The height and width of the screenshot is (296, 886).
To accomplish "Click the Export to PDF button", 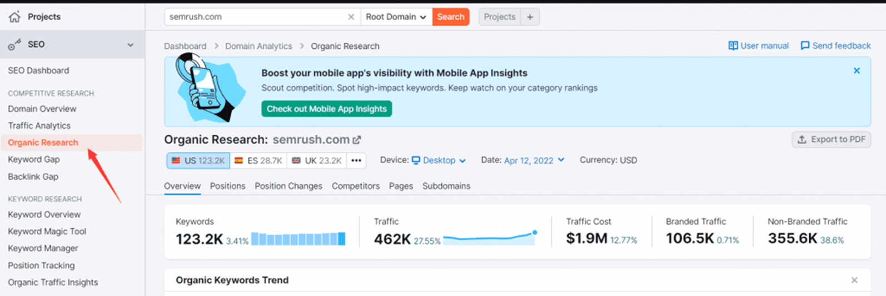I will pyautogui.click(x=832, y=139).
